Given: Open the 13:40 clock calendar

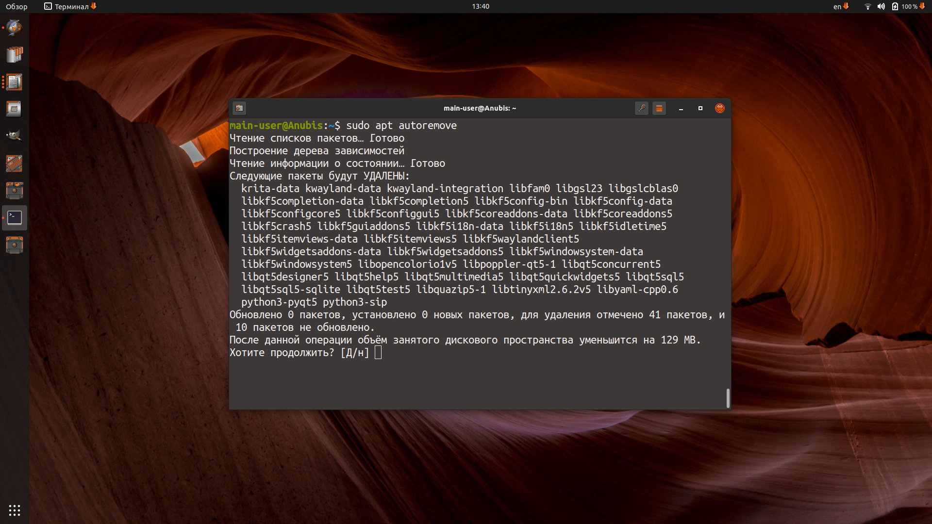Looking at the screenshot, I should (481, 6).
